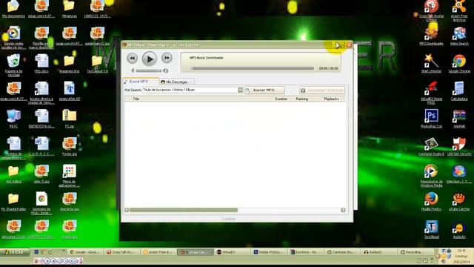Viewport: 474px width, 267px height.
Task: Open the CrazyTalk Avatar Creator shortcut
Action: coord(431,11)
